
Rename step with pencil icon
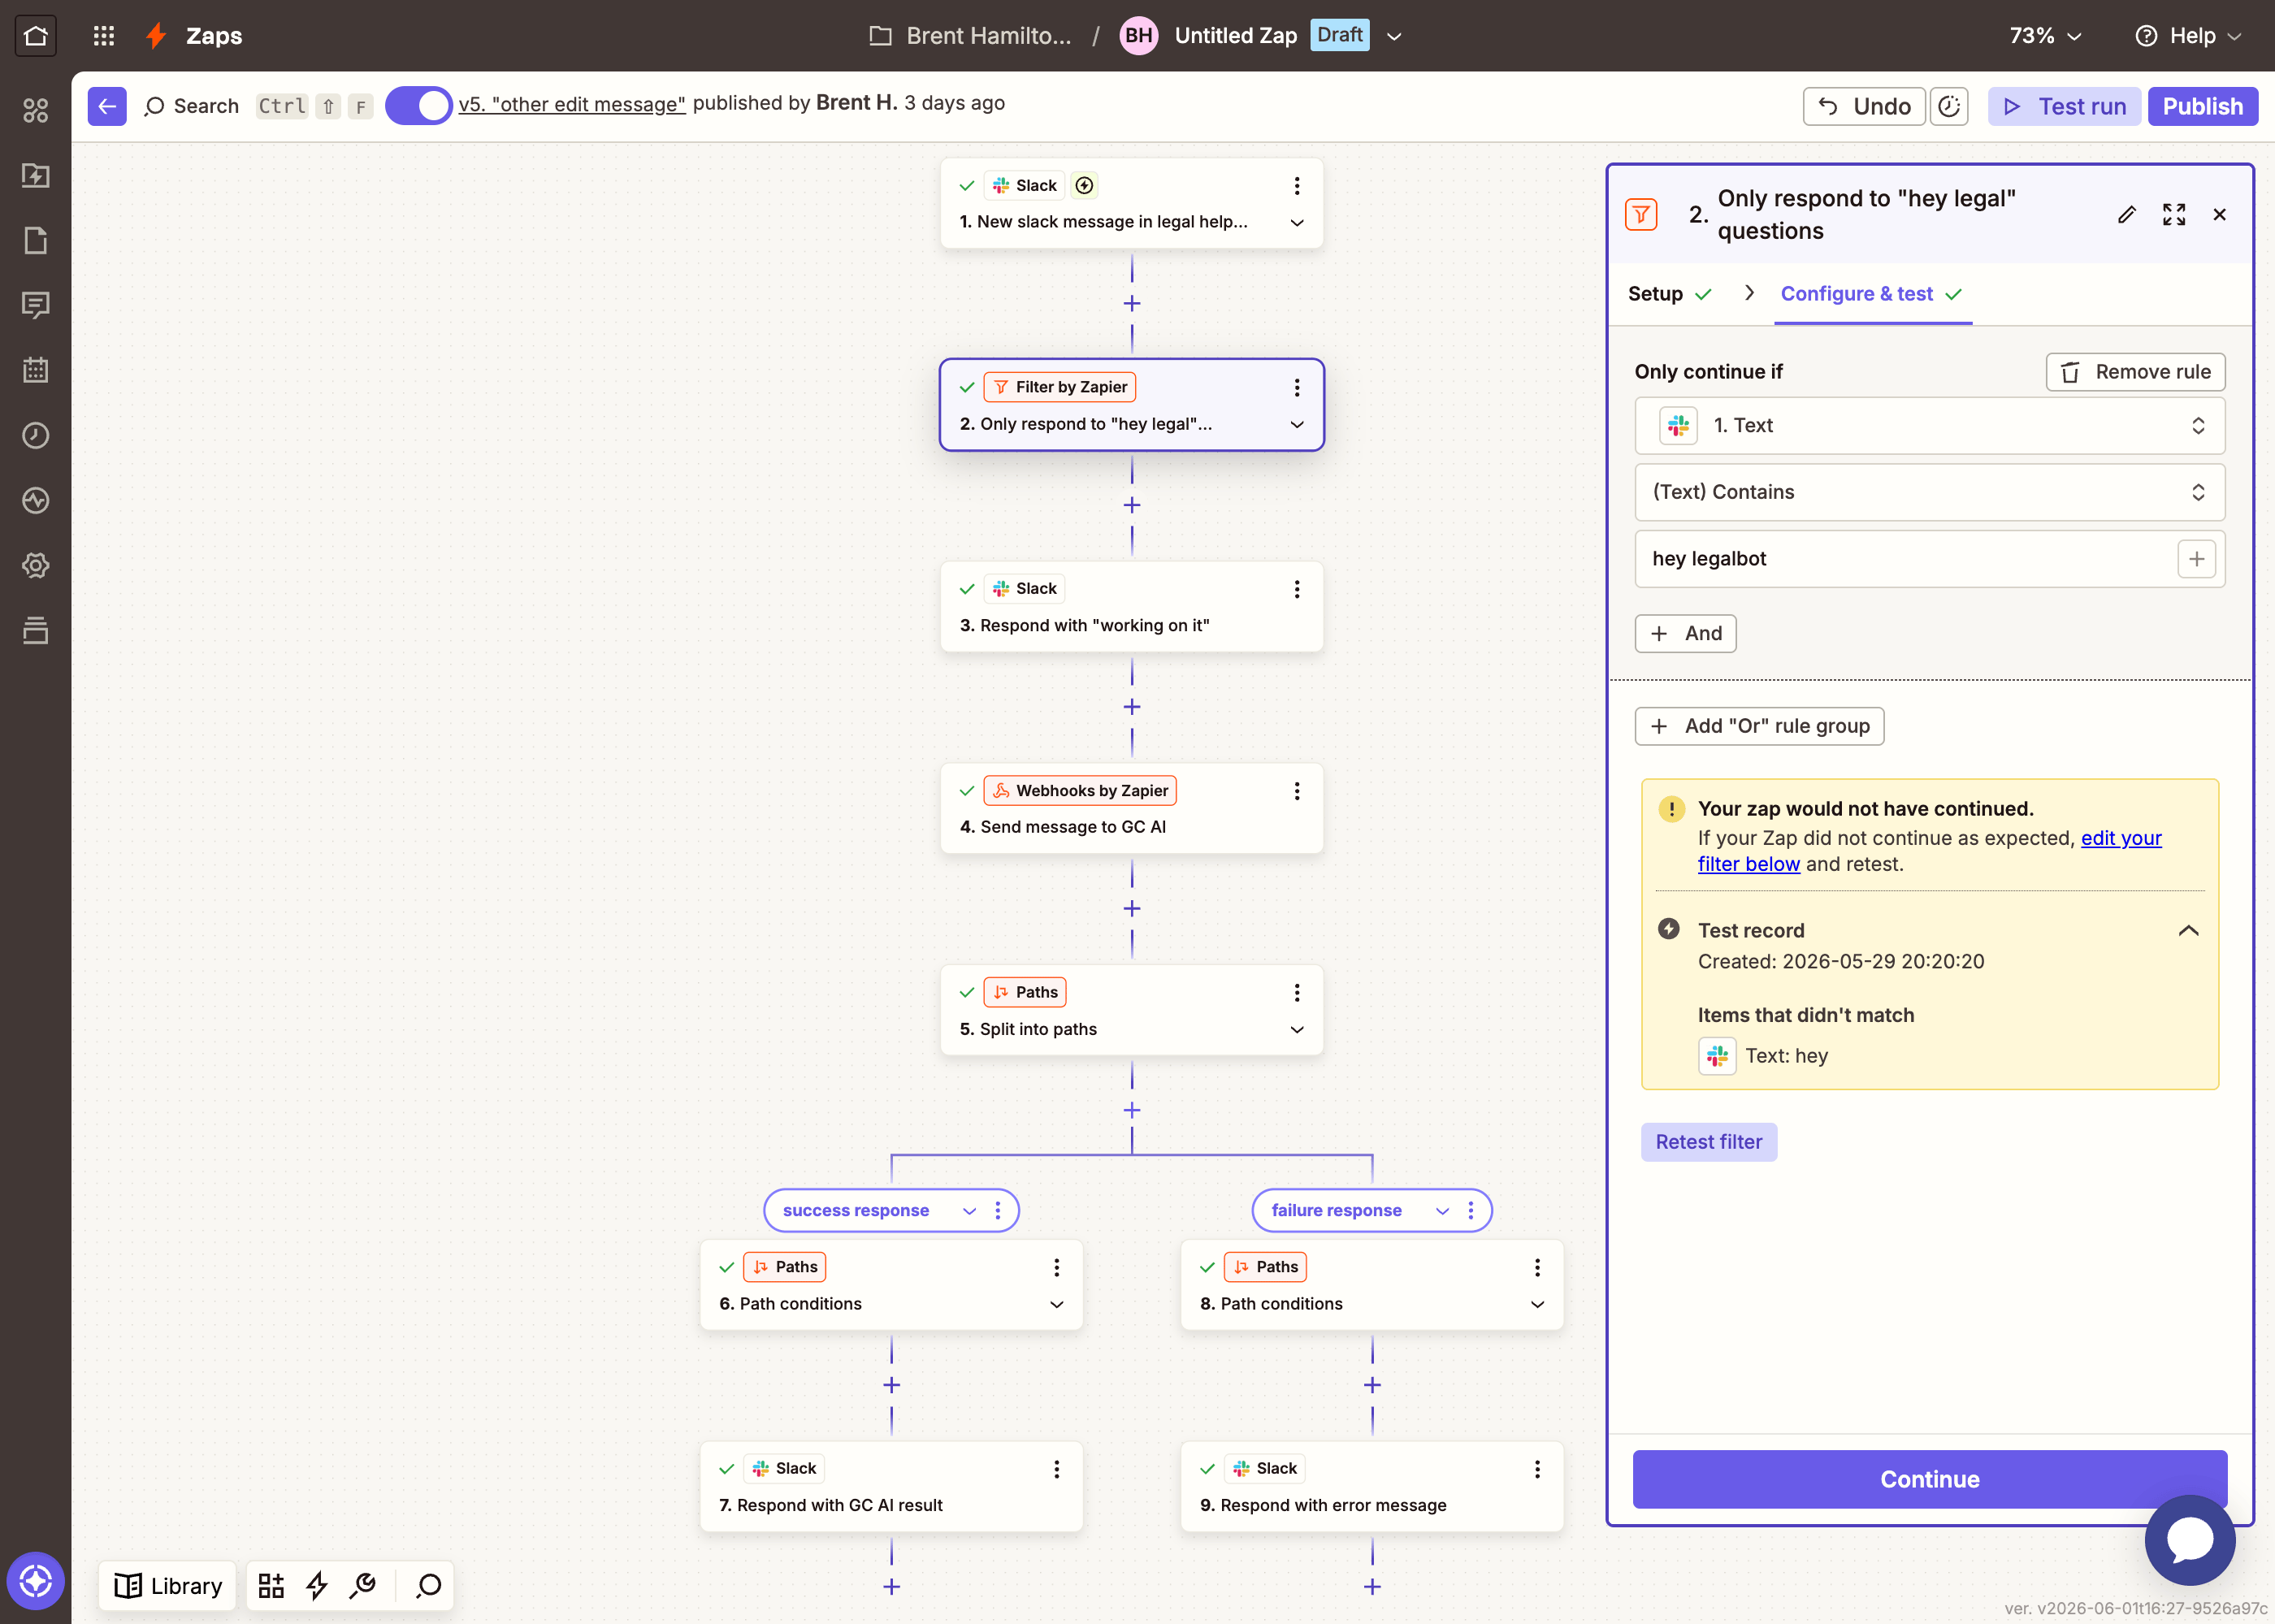coord(2127,215)
